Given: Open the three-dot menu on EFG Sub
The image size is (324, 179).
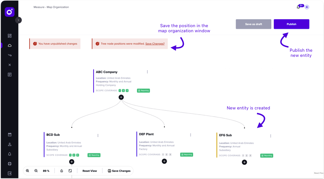Looking at the screenshot, I should [270, 136].
